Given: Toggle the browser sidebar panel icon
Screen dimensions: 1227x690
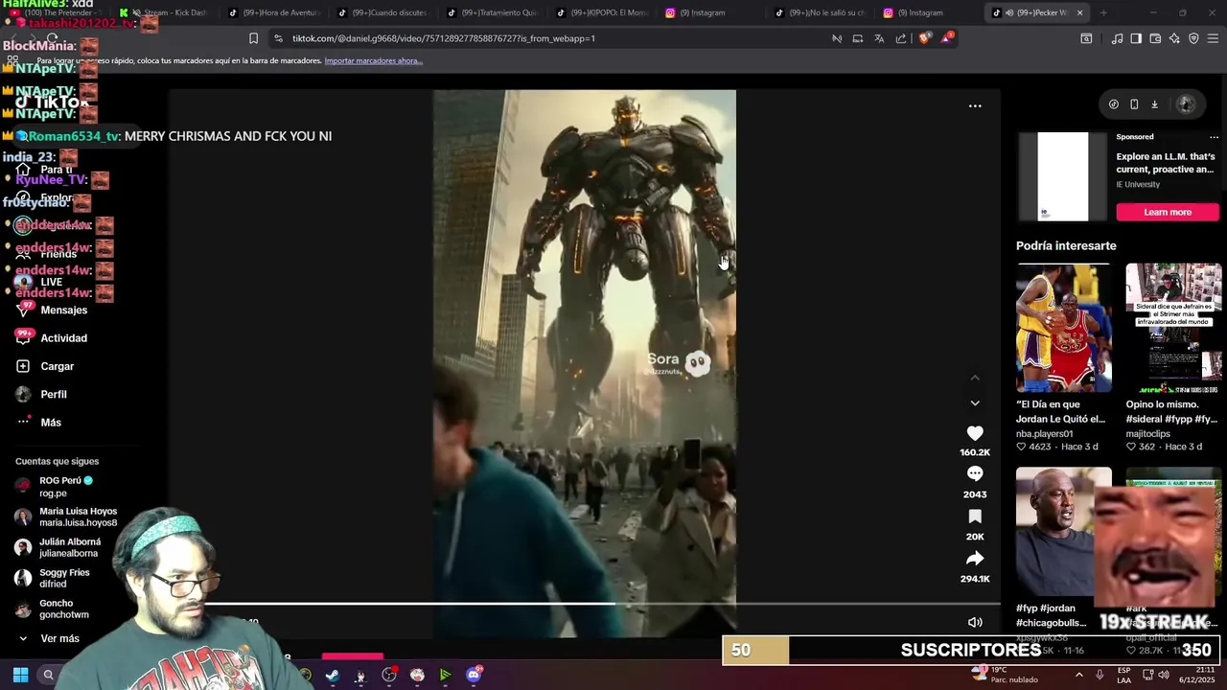Looking at the screenshot, I should pos(1136,38).
